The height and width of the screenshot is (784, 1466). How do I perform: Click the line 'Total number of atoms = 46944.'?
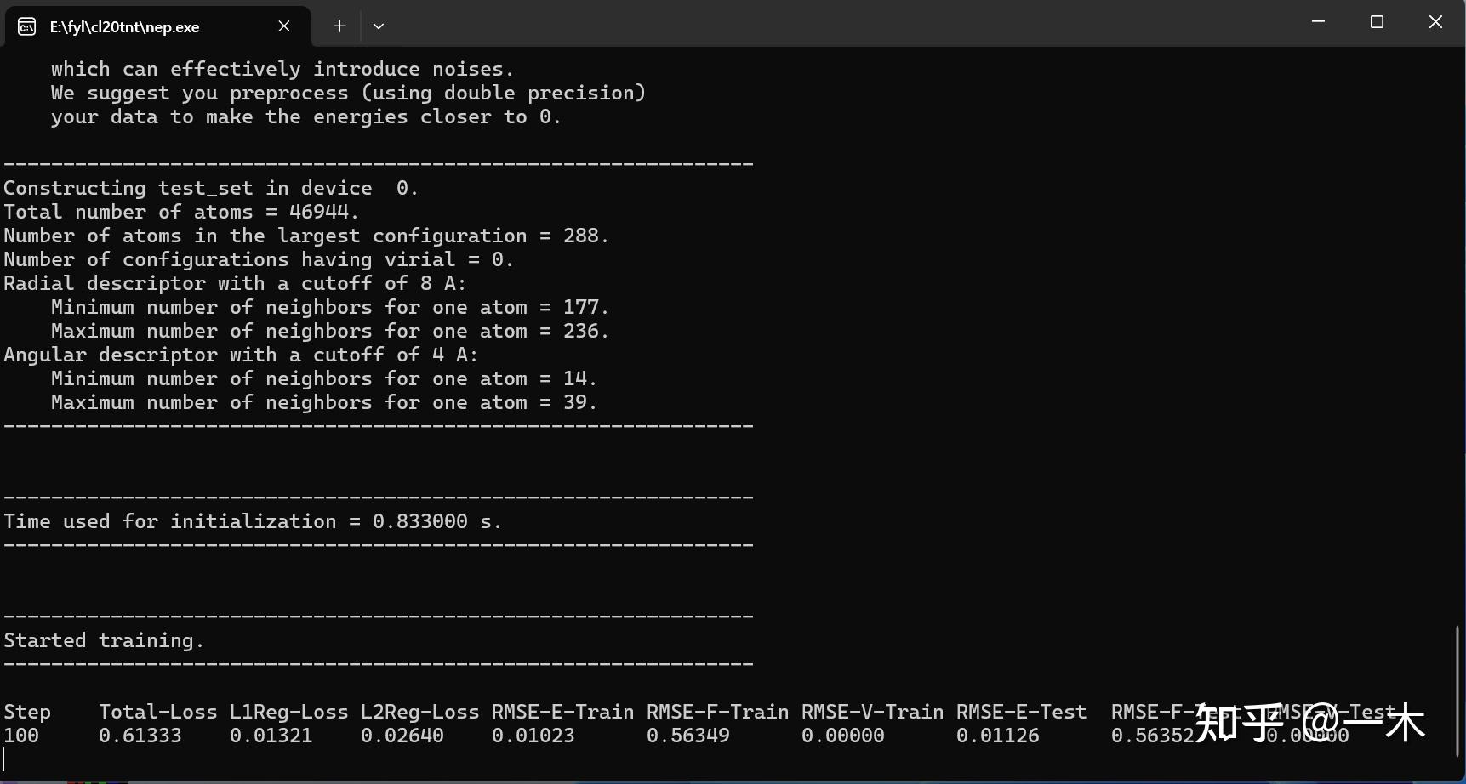(x=180, y=212)
